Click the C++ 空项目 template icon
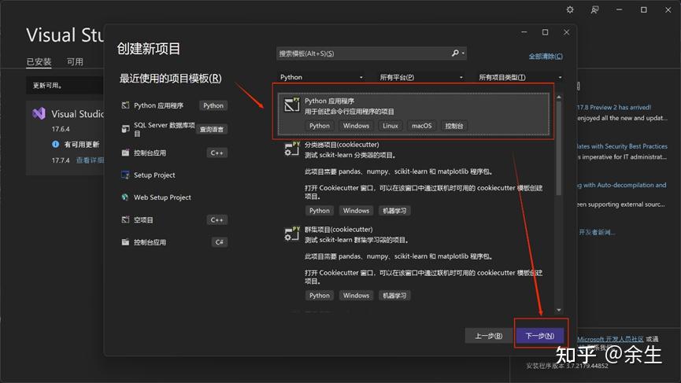The width and height of the screenshot is (681, 383). (x=125, y=219)
